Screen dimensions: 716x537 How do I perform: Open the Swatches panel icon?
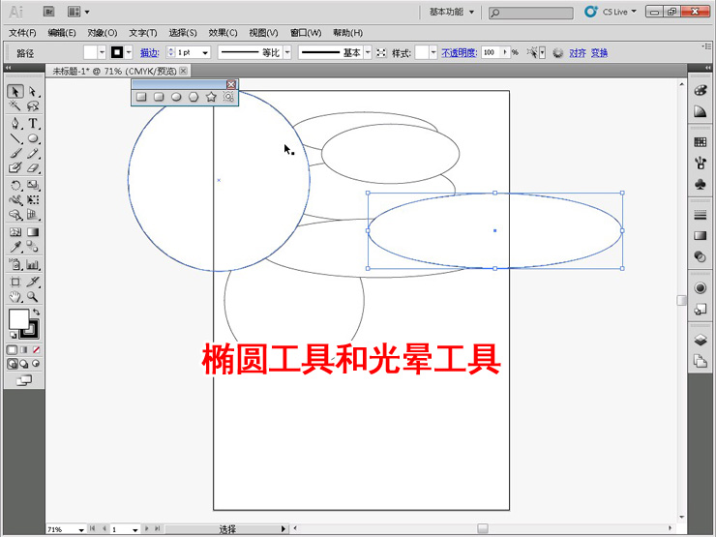pyautogui.click(x=701, y=141)
